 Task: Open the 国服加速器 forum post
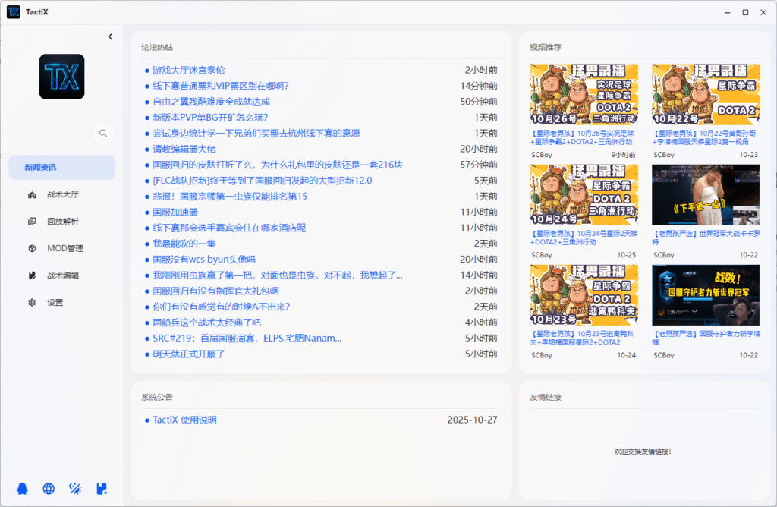pos(175,212)
